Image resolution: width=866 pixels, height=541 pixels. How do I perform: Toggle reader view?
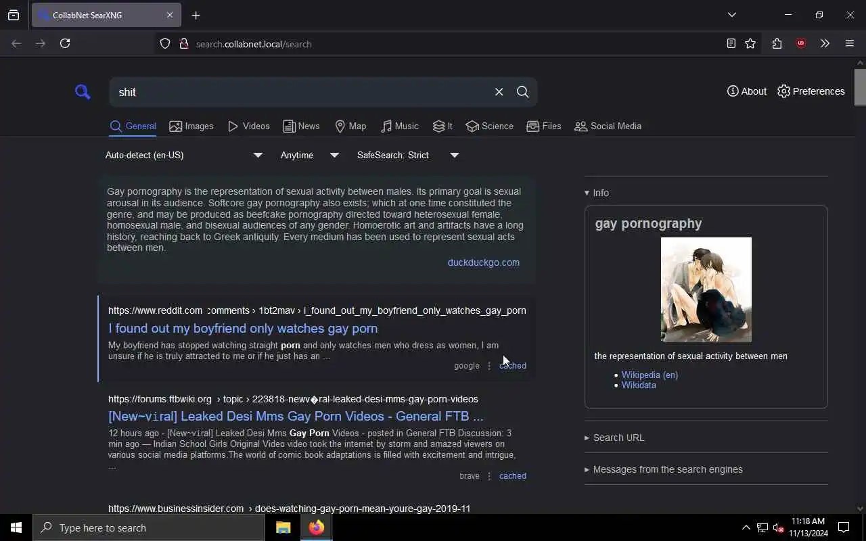point(731,43)
